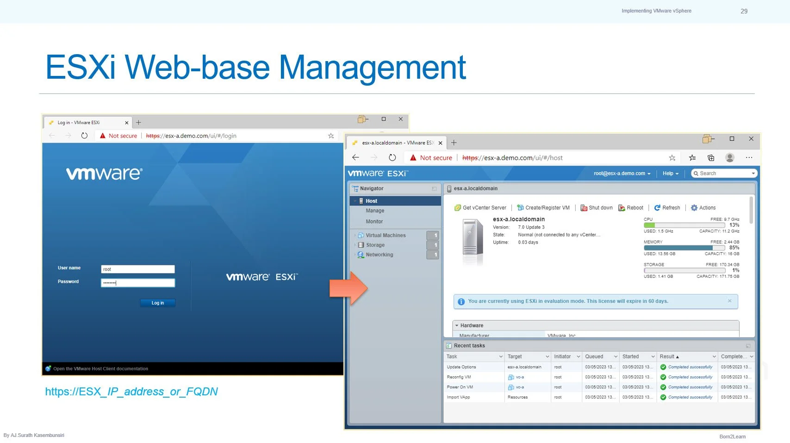Select the Networking item in Navigator
Image resolution: width=790 pixels, height=443 pixels.
(379, 255)
